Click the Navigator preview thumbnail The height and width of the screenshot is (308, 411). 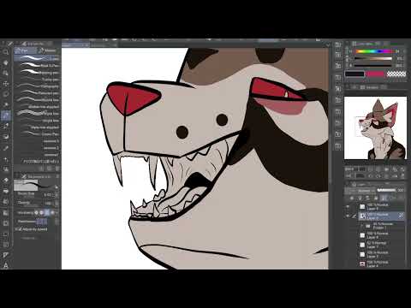tap(375, 127)
